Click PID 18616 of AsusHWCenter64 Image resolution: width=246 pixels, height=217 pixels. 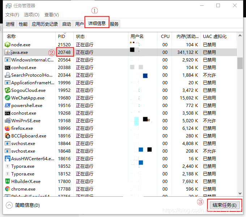click(x=64, y=158)
